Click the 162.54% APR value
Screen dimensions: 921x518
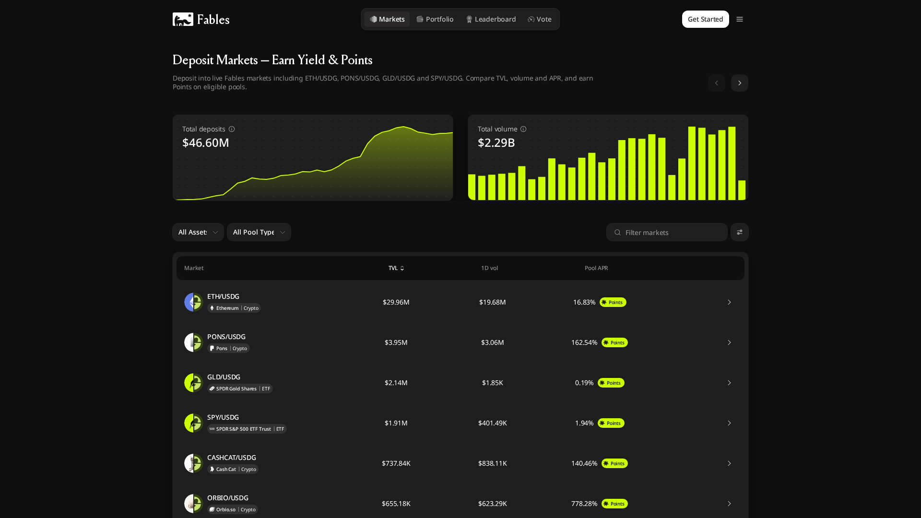point(584,342)
